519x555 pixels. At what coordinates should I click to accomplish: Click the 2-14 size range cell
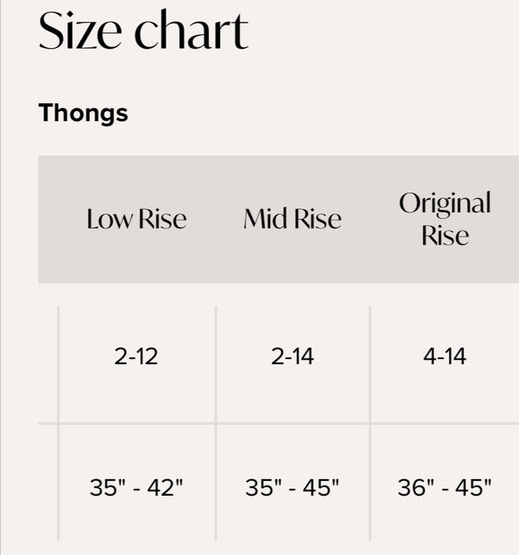click(x=292, y=356)
